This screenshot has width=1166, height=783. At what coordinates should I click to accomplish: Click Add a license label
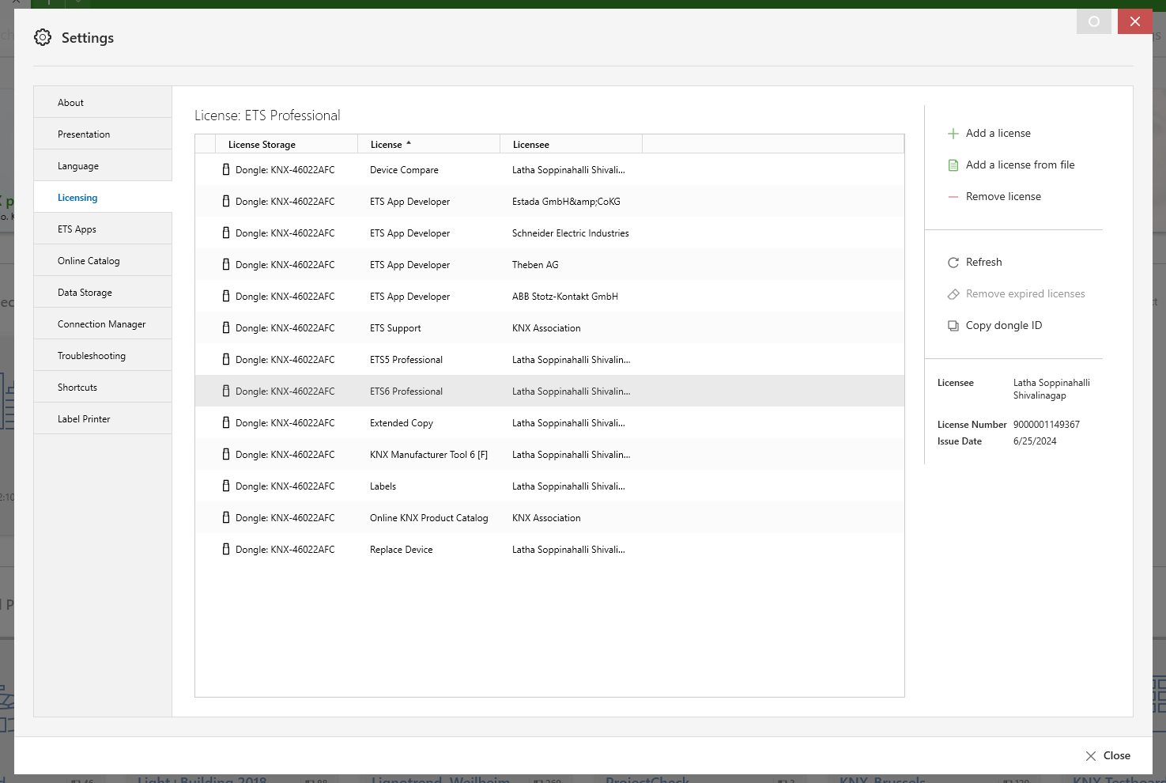click(x=998, y=133)
